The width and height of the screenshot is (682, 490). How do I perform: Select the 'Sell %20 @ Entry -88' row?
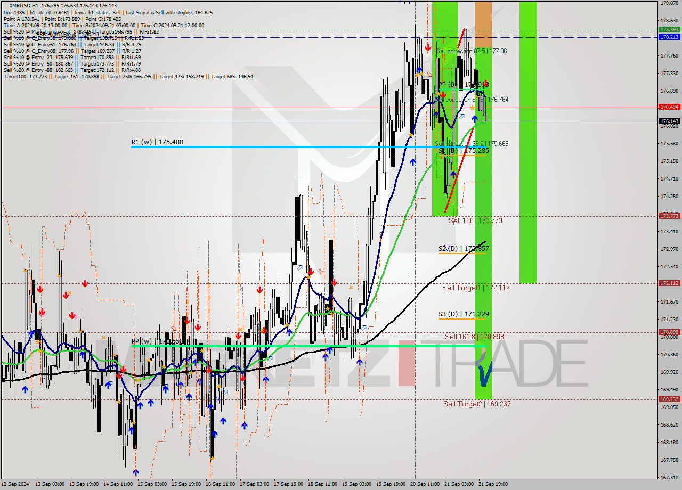pyautogui.click(x=72, y=70)
